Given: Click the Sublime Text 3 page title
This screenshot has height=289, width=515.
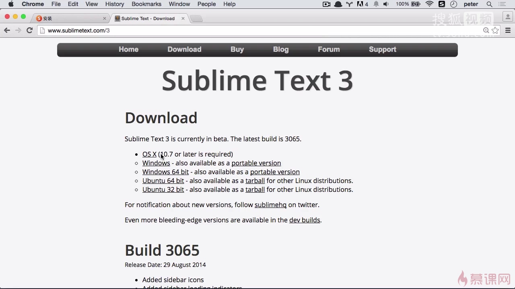Looking at the screenshot, I should click(x=257, y=81).
